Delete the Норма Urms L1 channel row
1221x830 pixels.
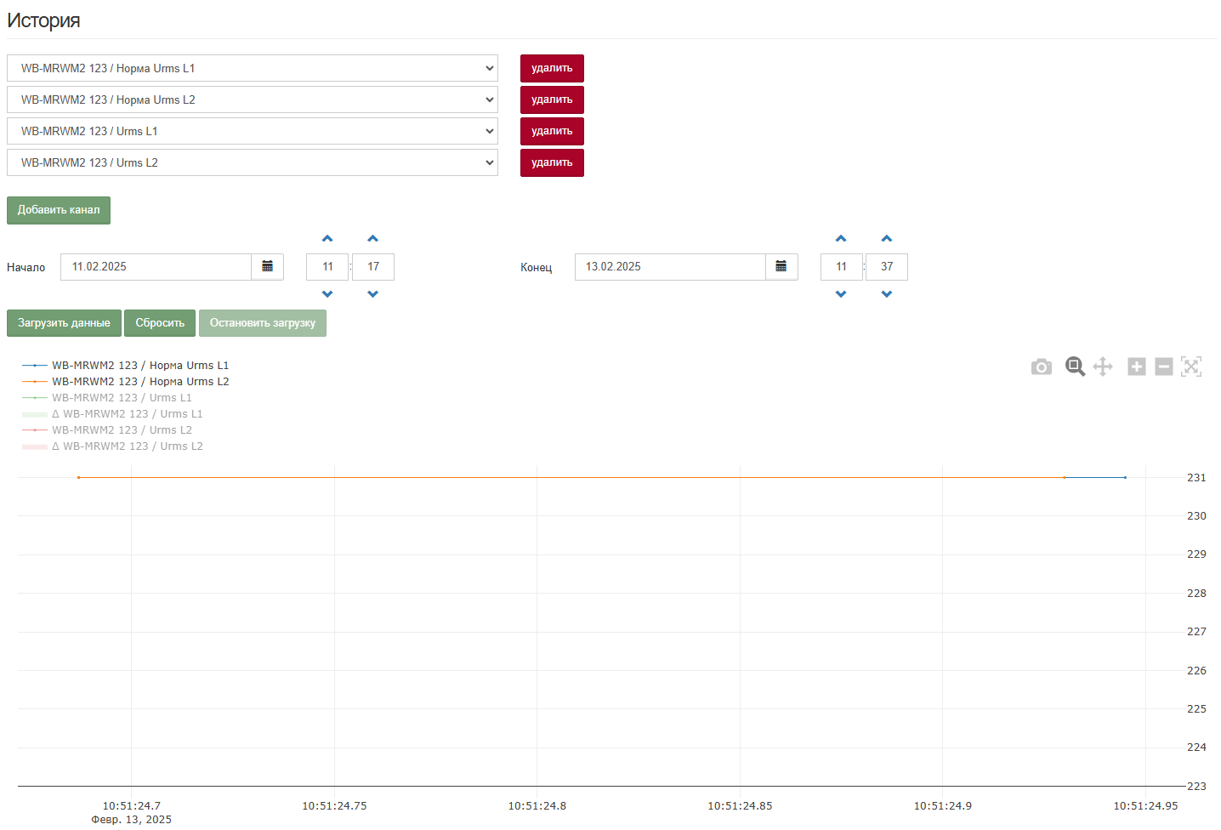coord(552,68)
